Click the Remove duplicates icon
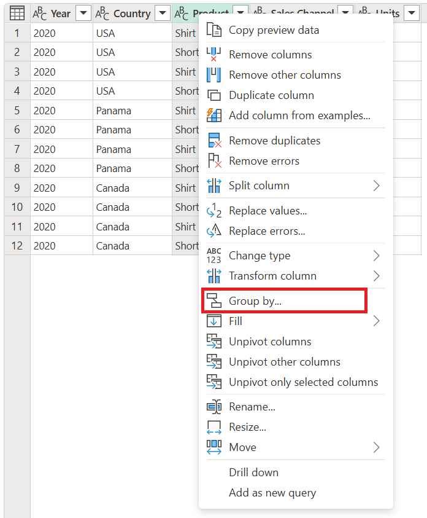The height and width of the screenshot is (518, 427). [215, 140]
